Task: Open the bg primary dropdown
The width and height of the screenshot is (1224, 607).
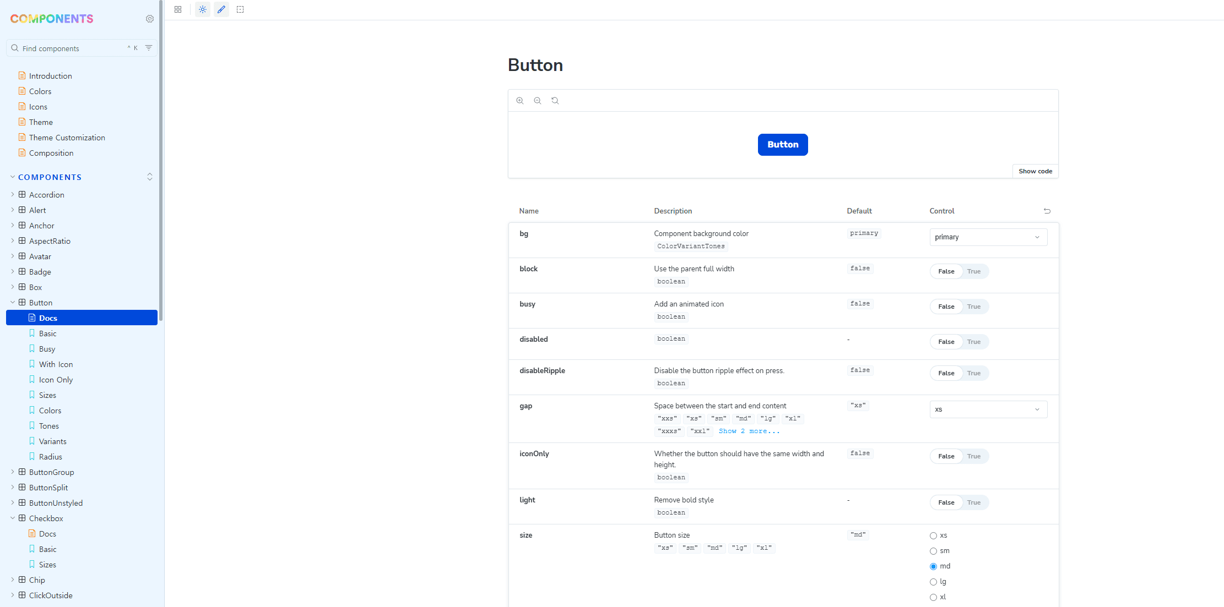Action: coord(988,237)
